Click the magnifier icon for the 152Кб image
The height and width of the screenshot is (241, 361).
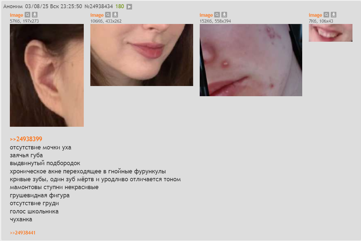pos(217,15)
